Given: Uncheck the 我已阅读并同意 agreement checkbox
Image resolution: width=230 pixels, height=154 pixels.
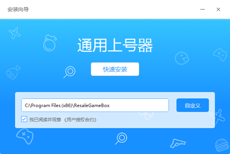Looking at the screenshot, I should (x=24, y=119).
